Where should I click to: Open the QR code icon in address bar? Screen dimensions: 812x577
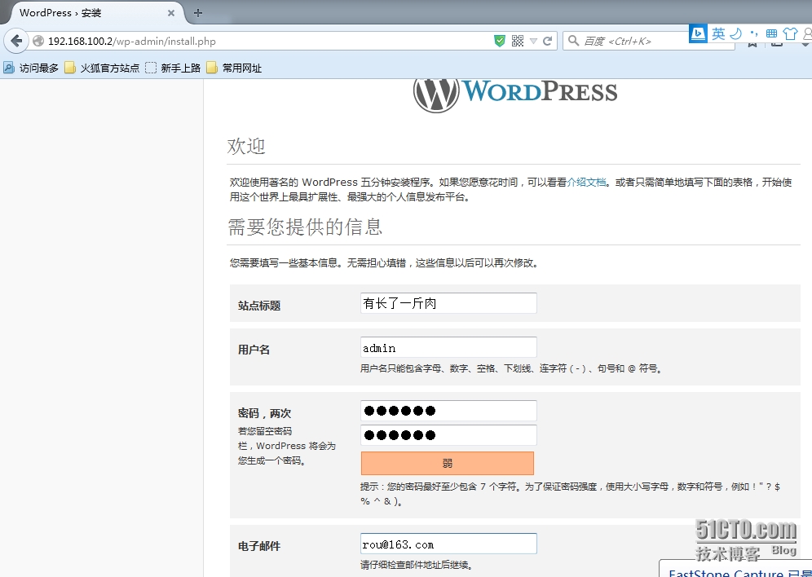coord(518,41)
